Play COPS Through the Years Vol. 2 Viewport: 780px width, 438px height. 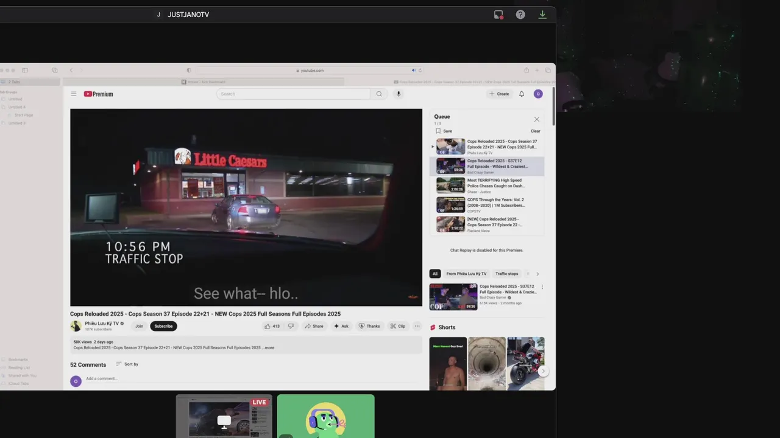click(487, 205)
